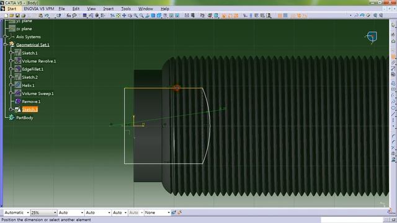Click the Geometrical Set.1 icon
The width and height of the screenshot is (397, 223).
click(12, 45)
